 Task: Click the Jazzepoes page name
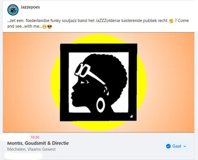(x=30, y=7)
